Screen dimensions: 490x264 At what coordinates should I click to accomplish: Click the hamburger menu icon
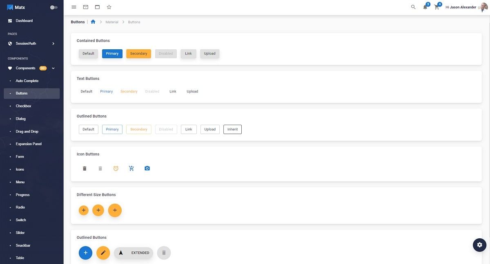73,7
